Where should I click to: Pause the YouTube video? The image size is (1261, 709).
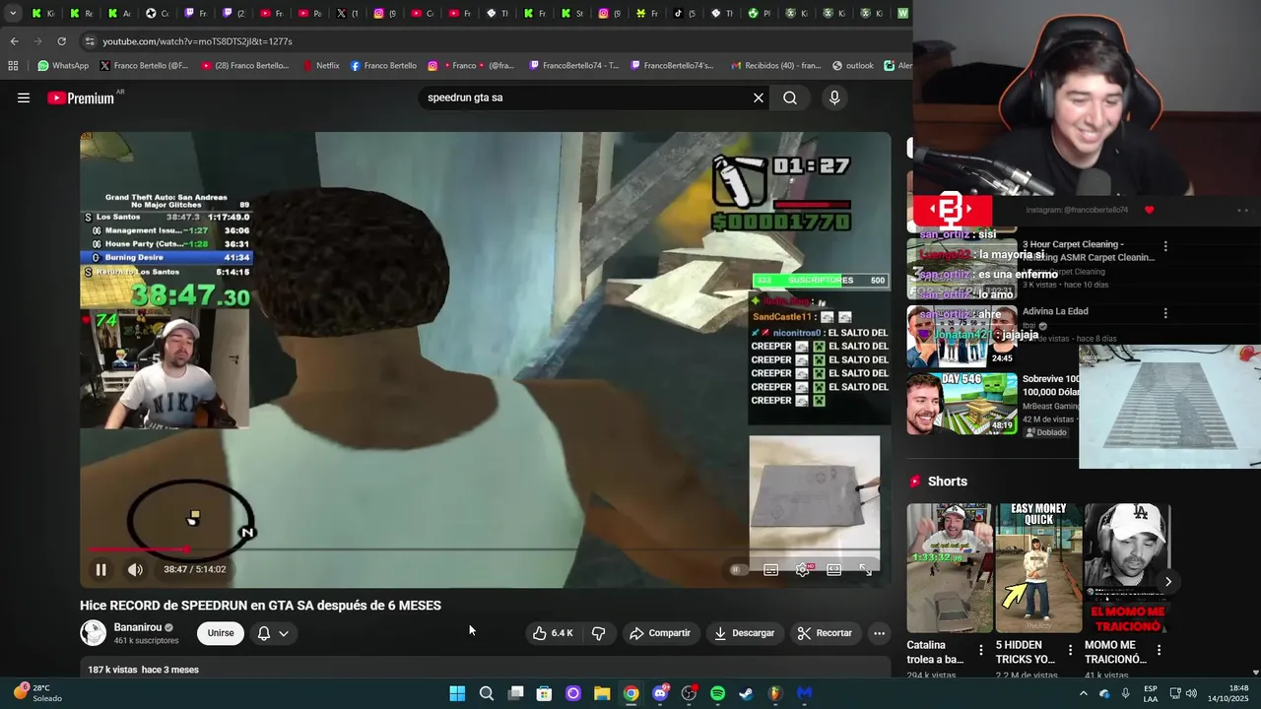[100, 569]
